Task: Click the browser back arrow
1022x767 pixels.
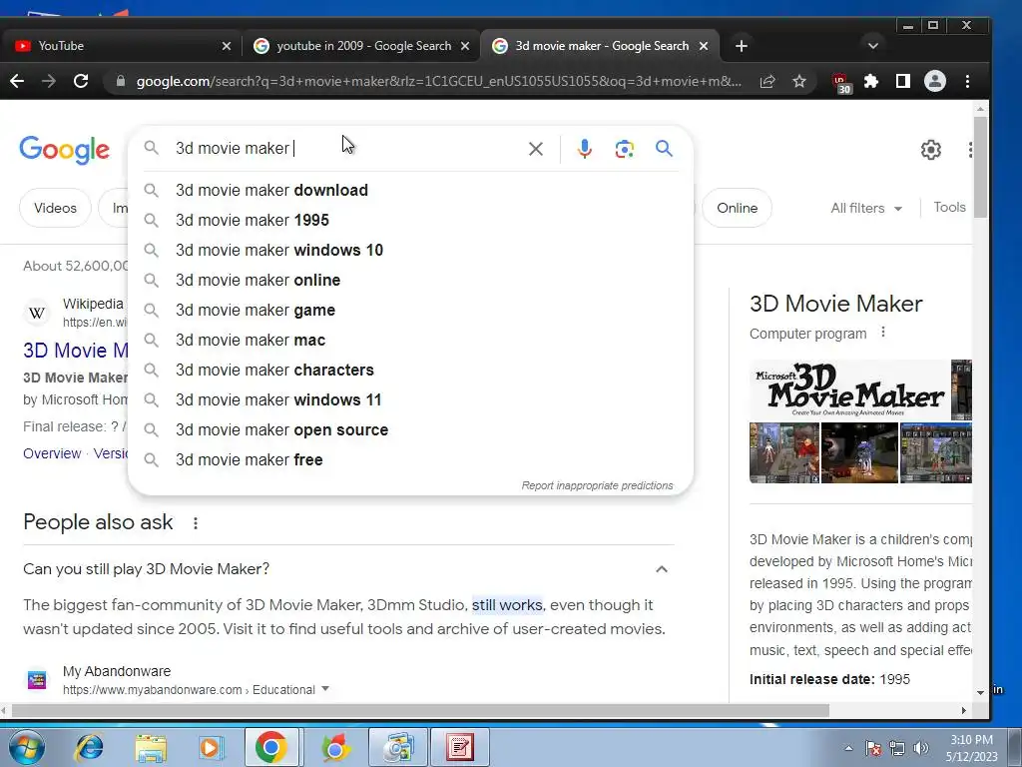Action: coord(18,81)
